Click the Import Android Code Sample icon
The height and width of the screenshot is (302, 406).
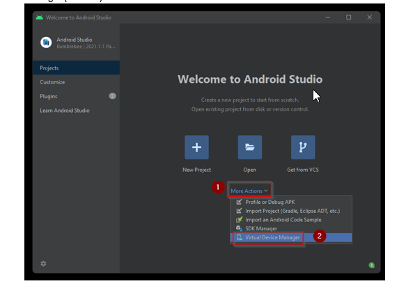point(239,219)
